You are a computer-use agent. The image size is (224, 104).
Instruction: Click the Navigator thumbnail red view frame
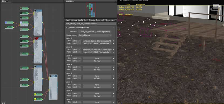click(x=91, y=10)
